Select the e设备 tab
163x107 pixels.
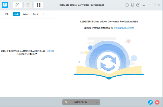click(x=6, y=14)
